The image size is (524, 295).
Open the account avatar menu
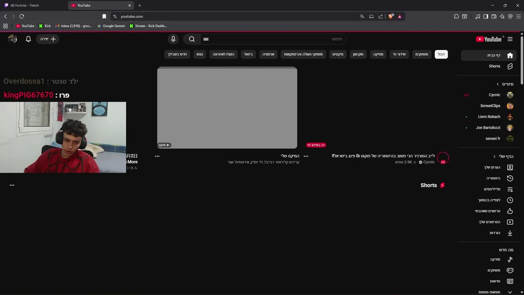13,39
